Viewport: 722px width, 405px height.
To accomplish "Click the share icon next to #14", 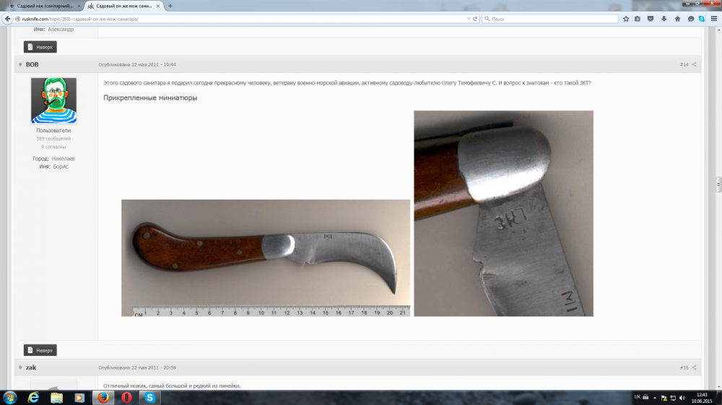I will click(x=695, y=65).
